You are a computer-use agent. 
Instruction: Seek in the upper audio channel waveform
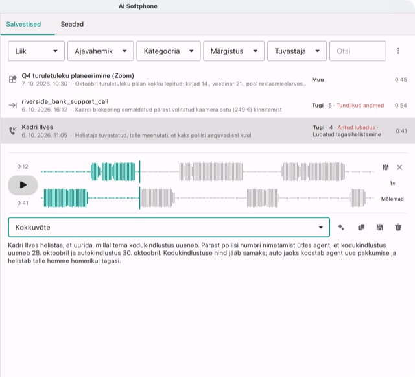(x=207, y=172)
